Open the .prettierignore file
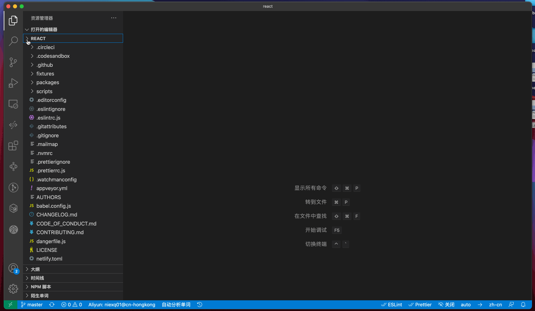535x311 pixels. tap(73, 162)
